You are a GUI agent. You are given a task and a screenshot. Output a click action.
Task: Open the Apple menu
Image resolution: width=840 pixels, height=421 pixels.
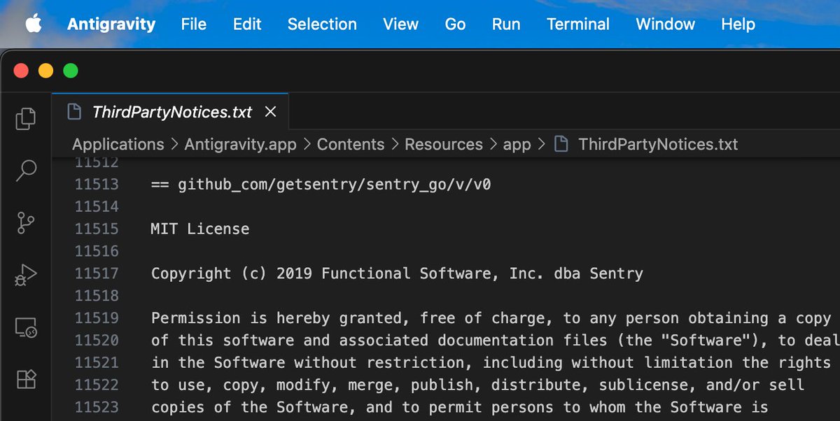point(34,24)
